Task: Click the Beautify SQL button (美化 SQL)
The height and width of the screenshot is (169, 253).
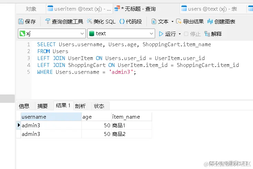Action: [x=101, y=21]
